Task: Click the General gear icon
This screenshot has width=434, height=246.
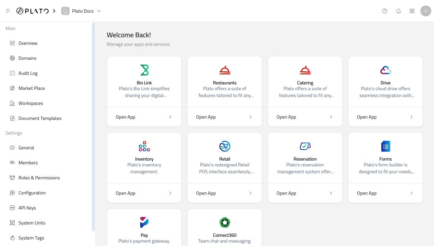Action: click(12, 148)
